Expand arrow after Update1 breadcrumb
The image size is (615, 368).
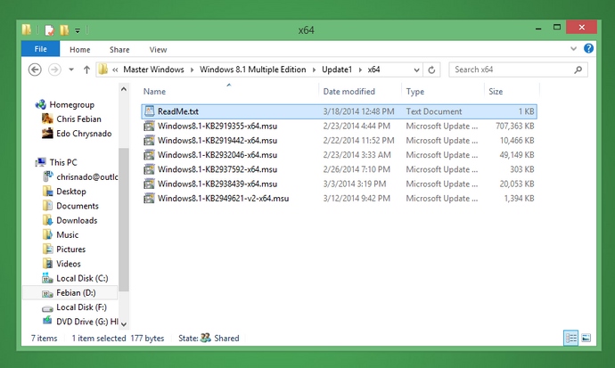click(360, 70)
